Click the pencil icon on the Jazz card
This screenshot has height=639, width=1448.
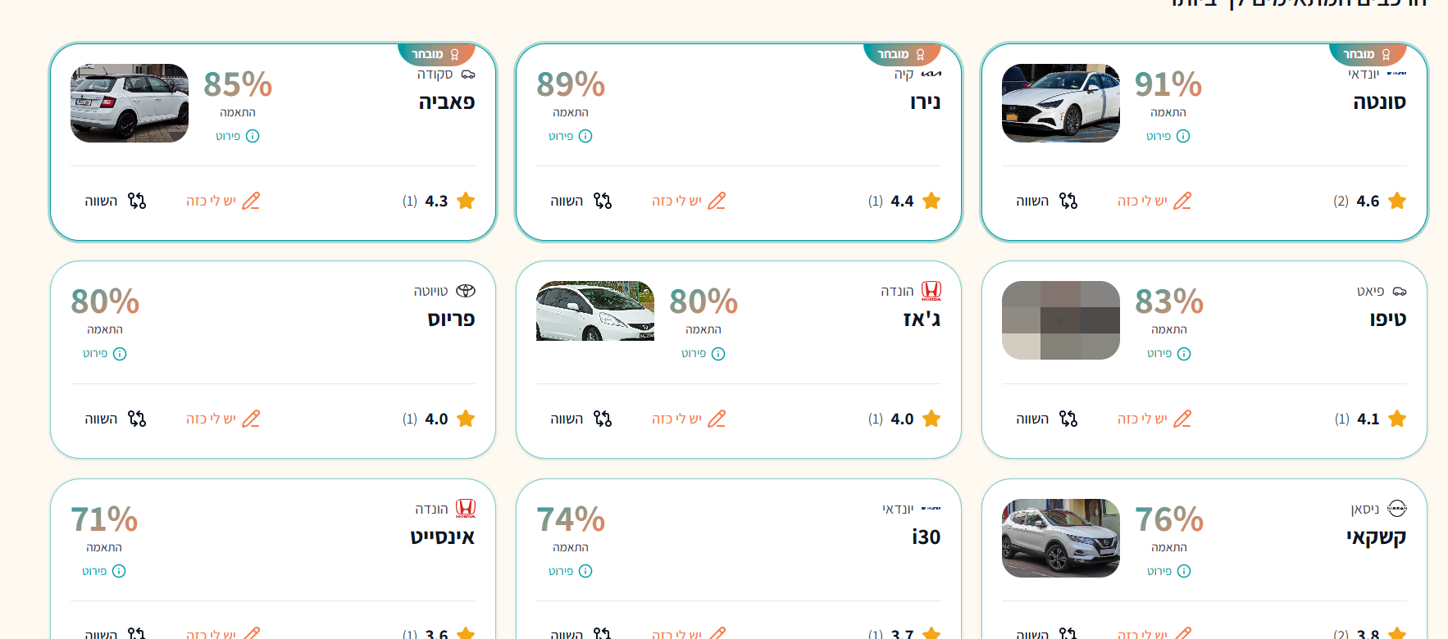717,419
